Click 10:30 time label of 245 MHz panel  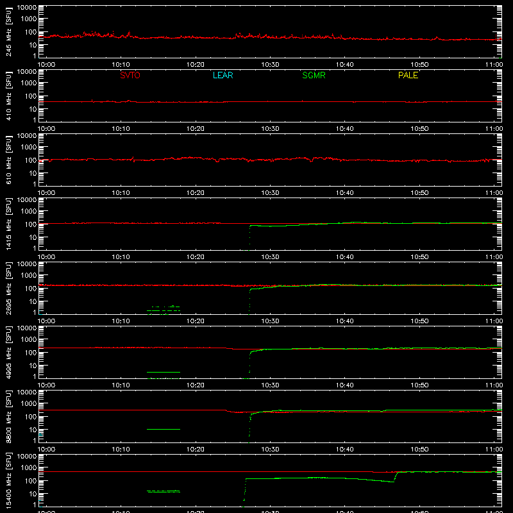(270, 65)
